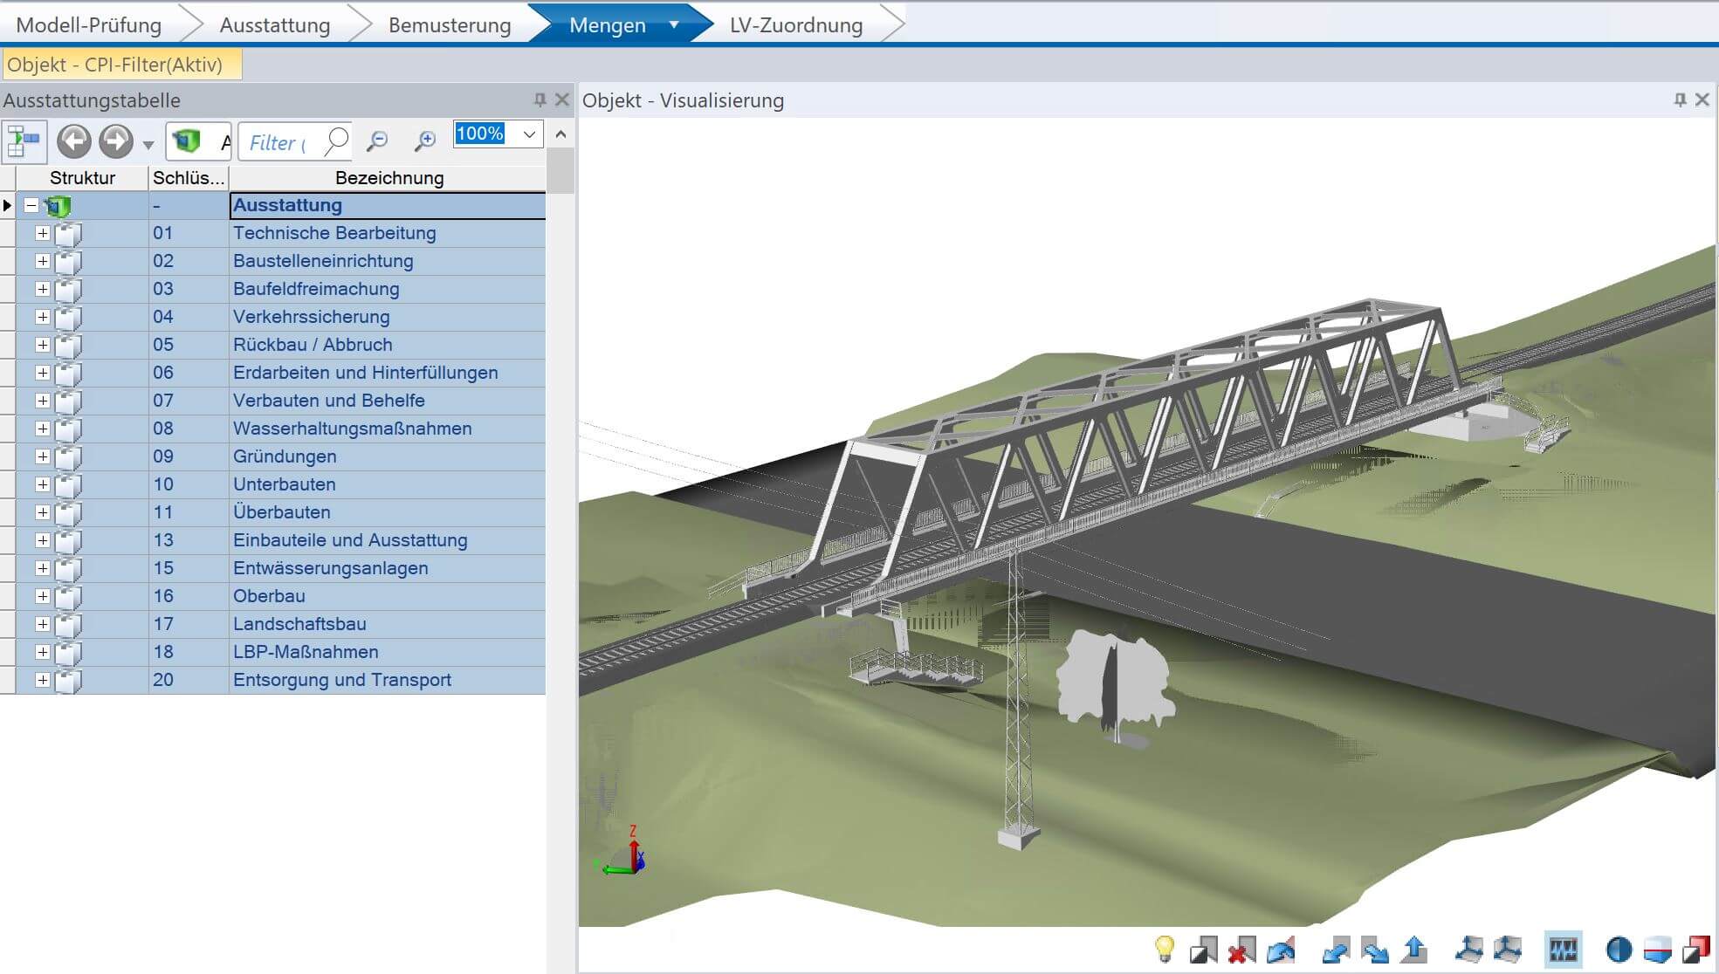Click into the Filter search field

click(279, 142)
